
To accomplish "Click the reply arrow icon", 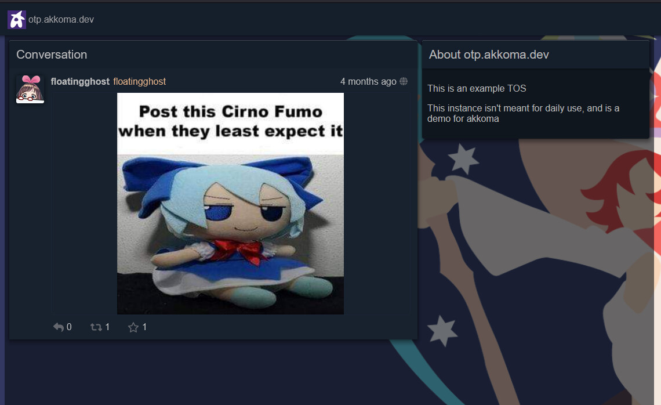I will point(59,327).
